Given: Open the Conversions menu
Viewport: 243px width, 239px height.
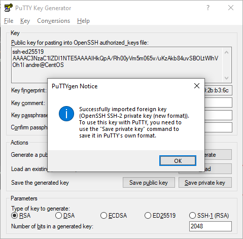Looking at the screenshot, I should pyautogui.click(x=53, y=21).
